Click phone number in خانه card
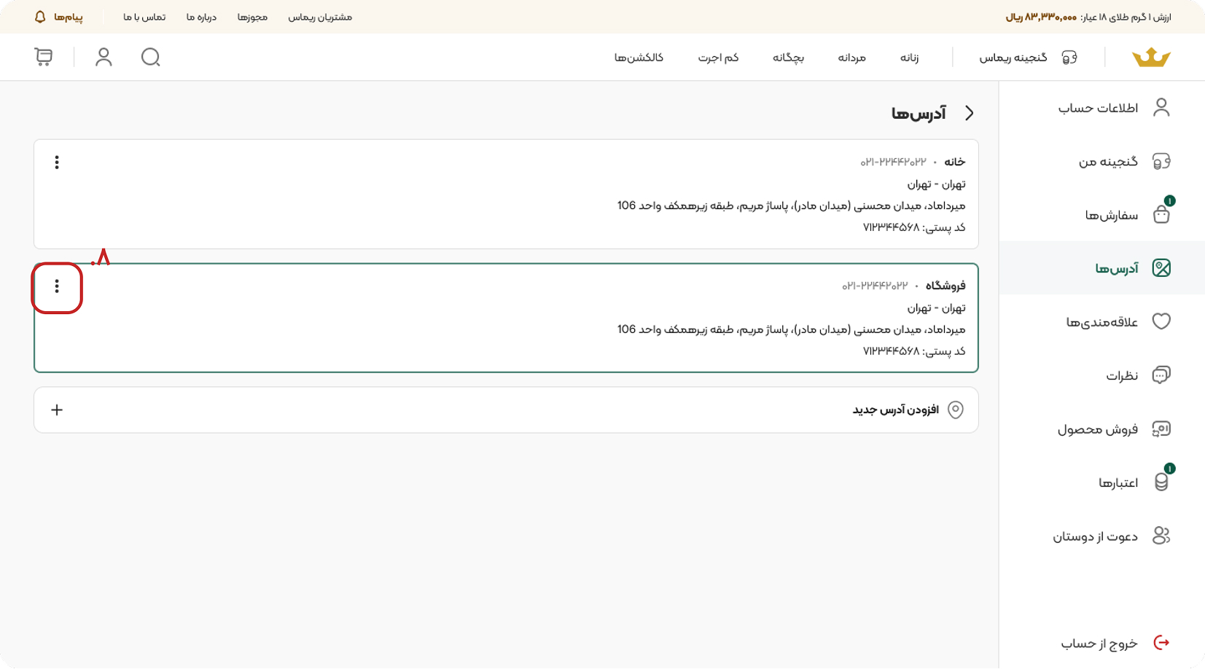Screen dimensions: 1205x669 point(893,162)
